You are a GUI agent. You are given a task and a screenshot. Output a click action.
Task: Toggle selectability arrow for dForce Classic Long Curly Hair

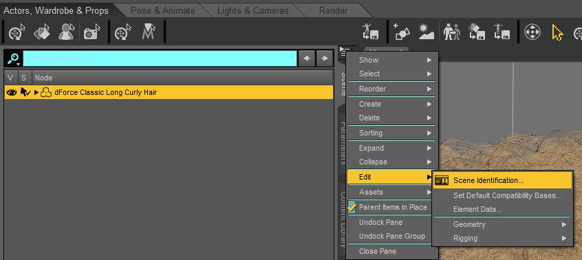[25, 92]
